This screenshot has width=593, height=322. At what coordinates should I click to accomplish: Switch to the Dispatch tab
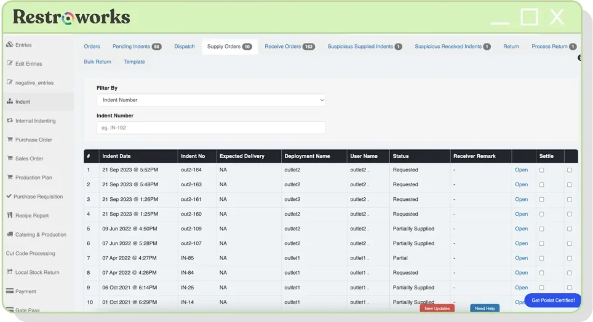184,47
